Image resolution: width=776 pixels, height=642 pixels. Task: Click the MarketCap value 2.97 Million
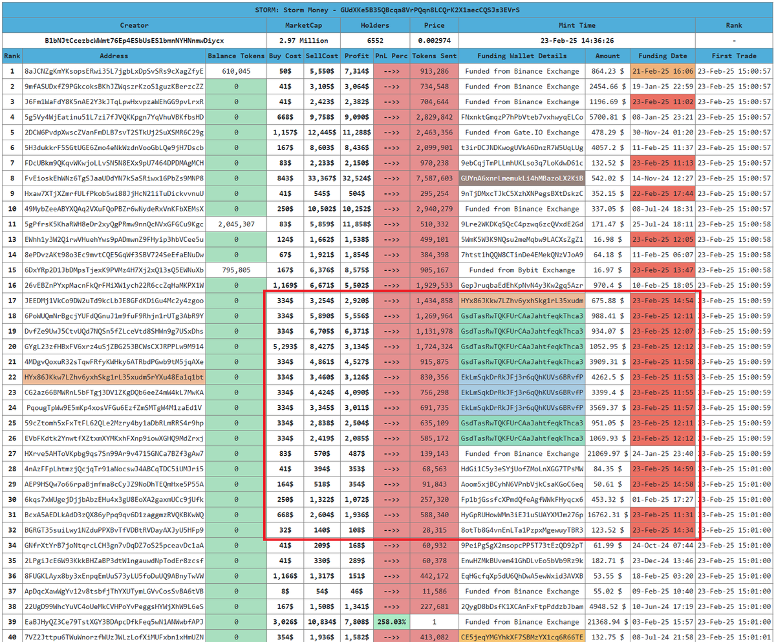tap(305, 41)
